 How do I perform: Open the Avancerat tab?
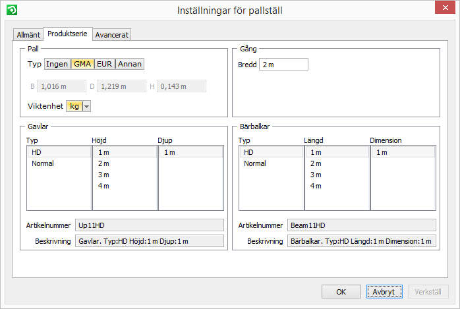coord(111,34)
